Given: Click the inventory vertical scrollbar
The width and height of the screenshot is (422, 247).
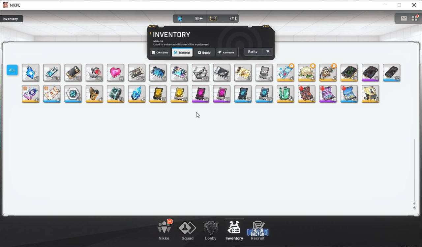Looking at the screenshot, I should 415,169.
